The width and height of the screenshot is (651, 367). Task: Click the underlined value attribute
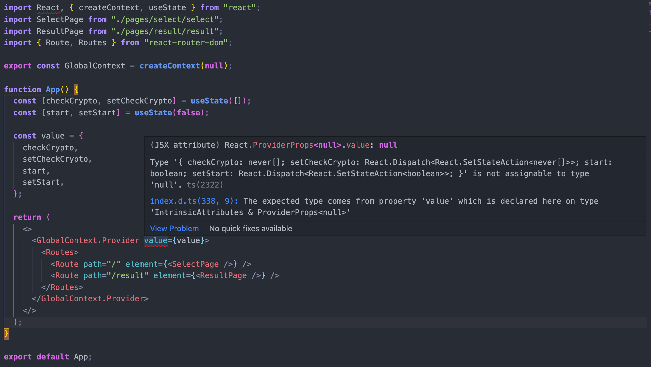(x=156, y=240)
